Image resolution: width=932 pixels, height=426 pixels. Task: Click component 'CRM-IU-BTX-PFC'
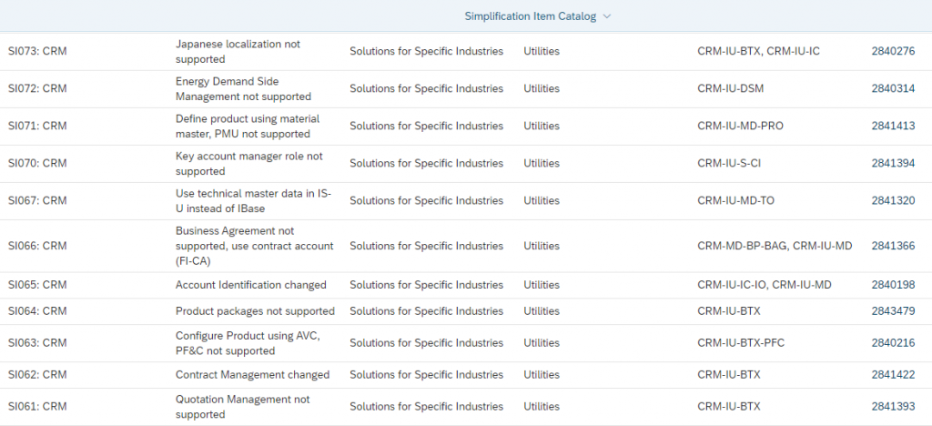point(741,343)
